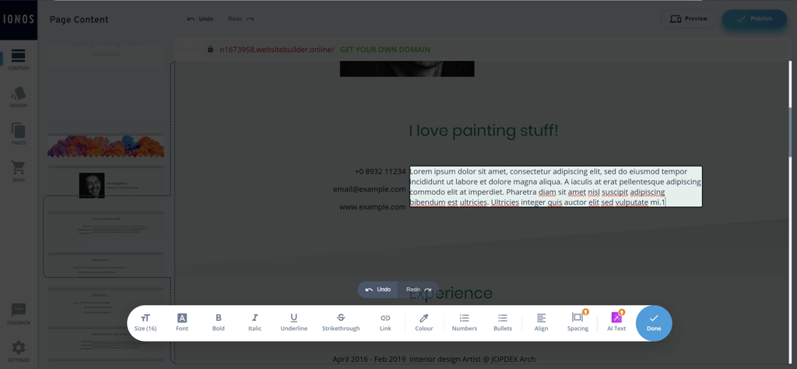The width and height of the screenshot is (797, 369).
Task: Click the IONOS logo
Action: pos(19,19)
